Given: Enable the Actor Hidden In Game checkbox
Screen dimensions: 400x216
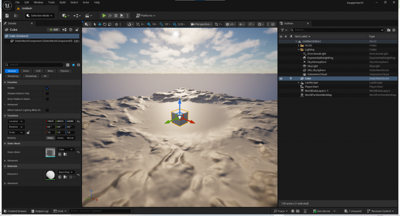Looking at the screenshot, I should 47,99.
